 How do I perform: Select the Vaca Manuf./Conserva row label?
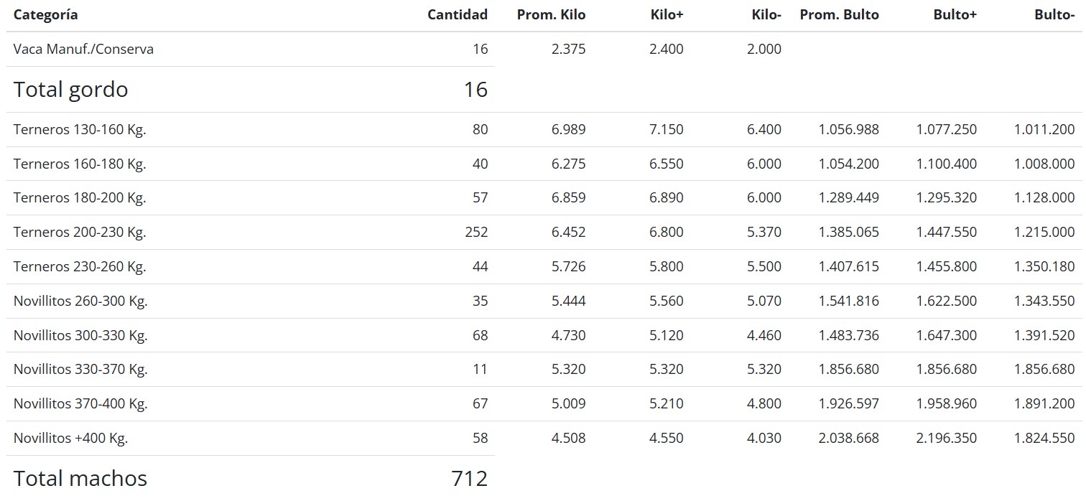83,50
